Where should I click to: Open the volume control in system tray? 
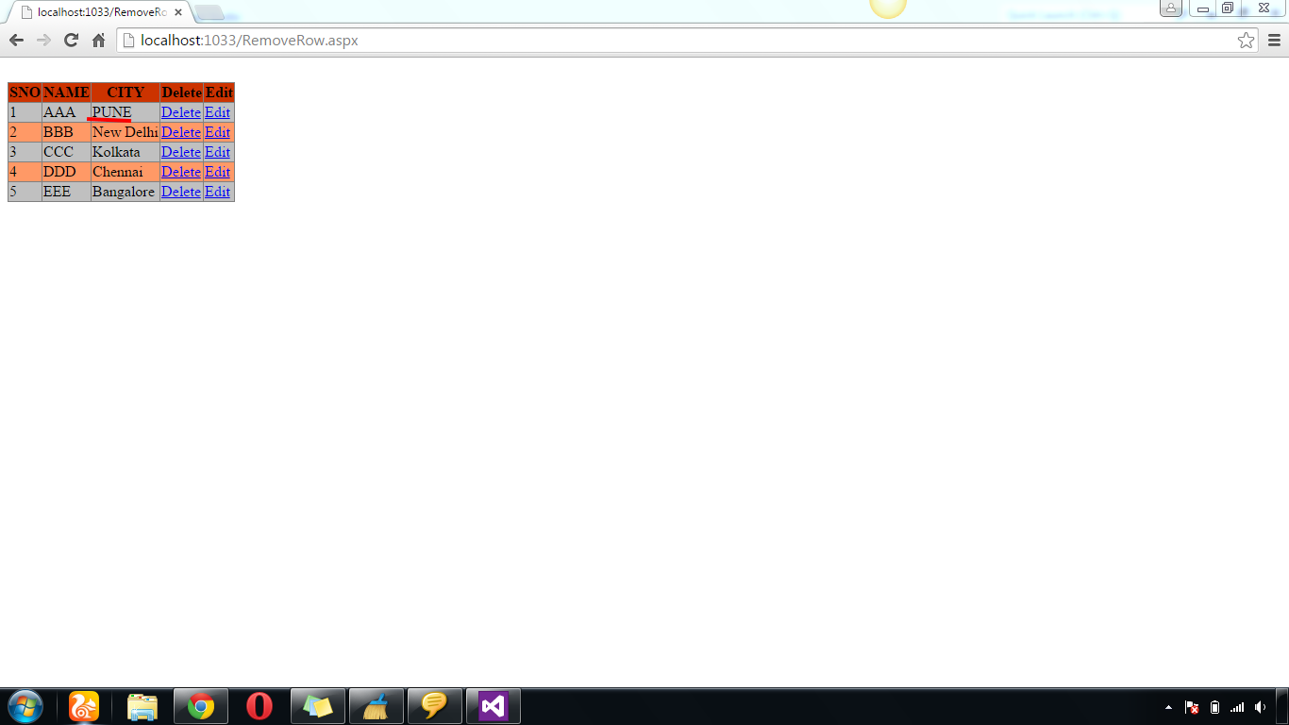tap(1262, 707)
